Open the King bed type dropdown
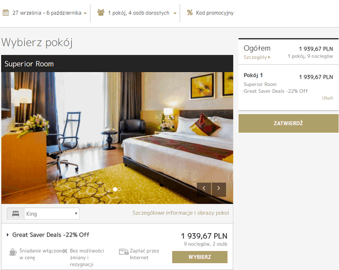This screenshot has height=270, width=339. (x=52, y=214)
